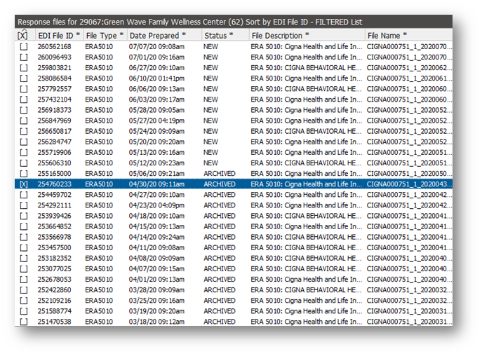Select row with EDI File ID 257432104
This screenshot has height=356, width=482.
[54, 100]
